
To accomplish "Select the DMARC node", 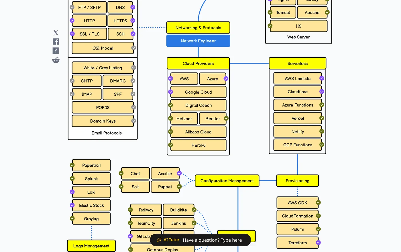I will point(118,81).
